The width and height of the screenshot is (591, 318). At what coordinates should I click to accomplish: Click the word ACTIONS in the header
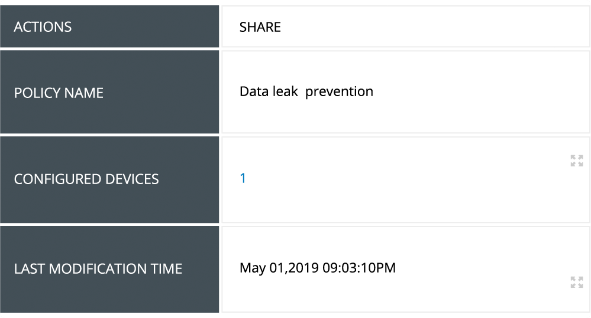coord(43,27)
